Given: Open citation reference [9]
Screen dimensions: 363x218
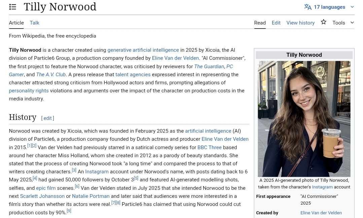Looking at the screenshot, I should 69,211.
